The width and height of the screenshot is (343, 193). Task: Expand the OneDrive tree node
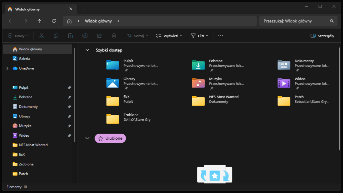pyautogui.click(x=7, y=68)
